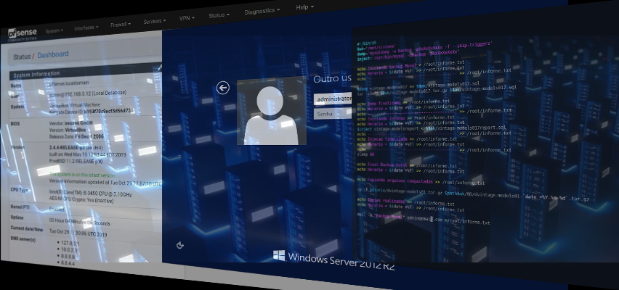
Task: Click the pfSense Community Edition logo
Action: (x=23, y=35)
